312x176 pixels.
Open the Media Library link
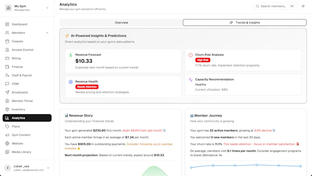point(27,152)
